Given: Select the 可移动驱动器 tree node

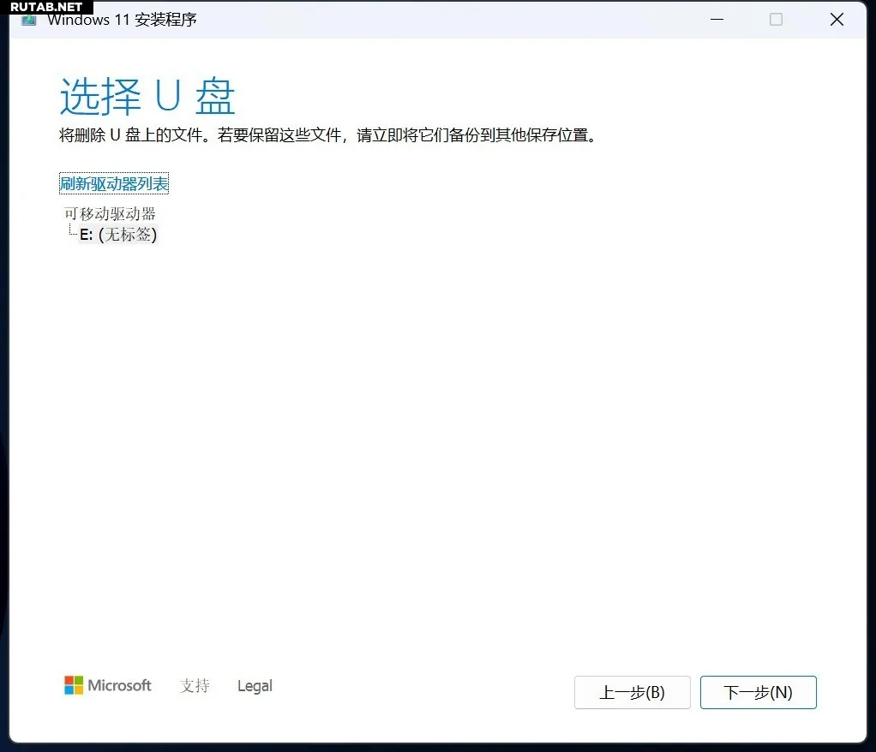Looking at the screenshot, I should [110, 213].
